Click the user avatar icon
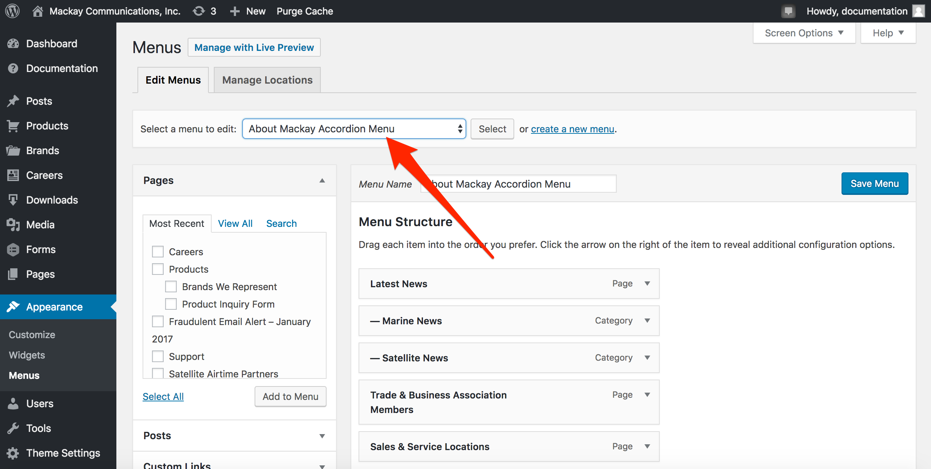931x469 pixels. coord(919,11)
